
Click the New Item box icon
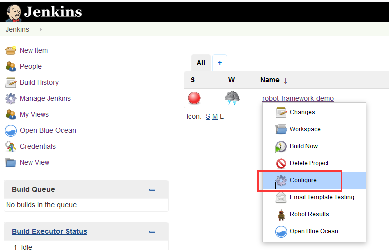point(11,50)
